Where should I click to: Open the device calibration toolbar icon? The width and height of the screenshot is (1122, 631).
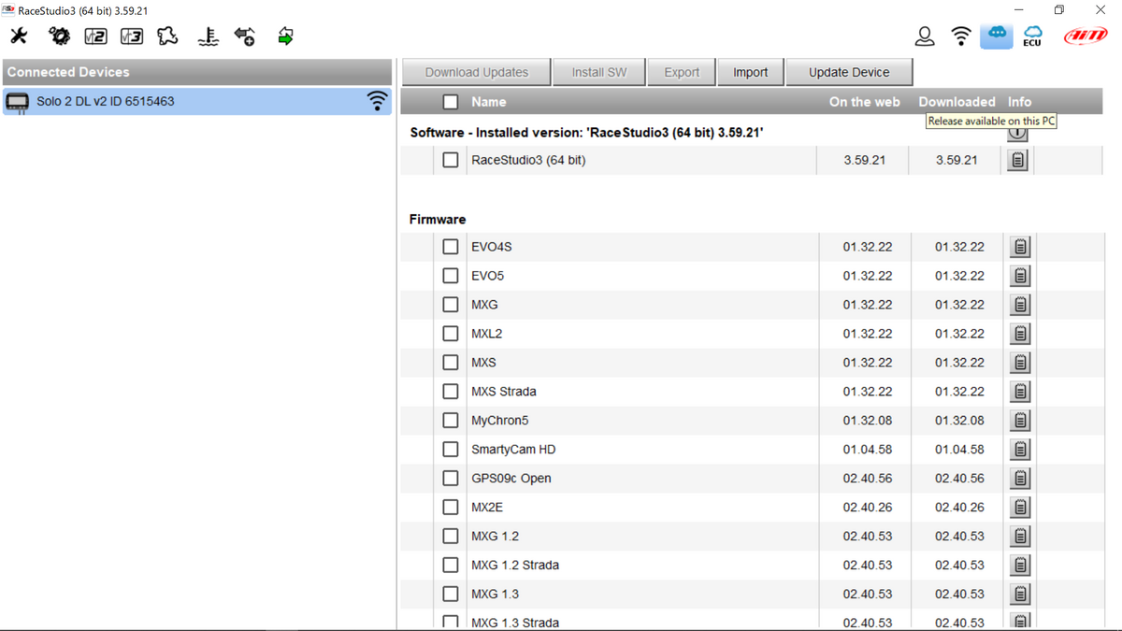pyautogui.click(x=245, y=36)
